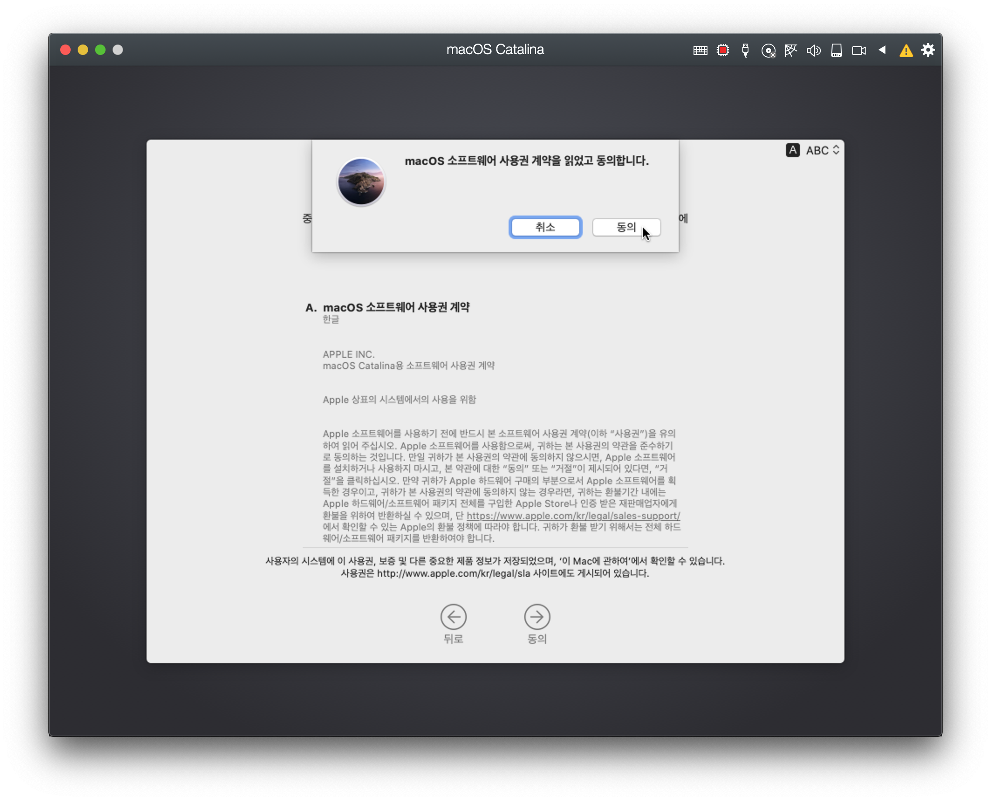Click the sound speaker icon
This screenshot has height=801, width=991.
point(813,50)
